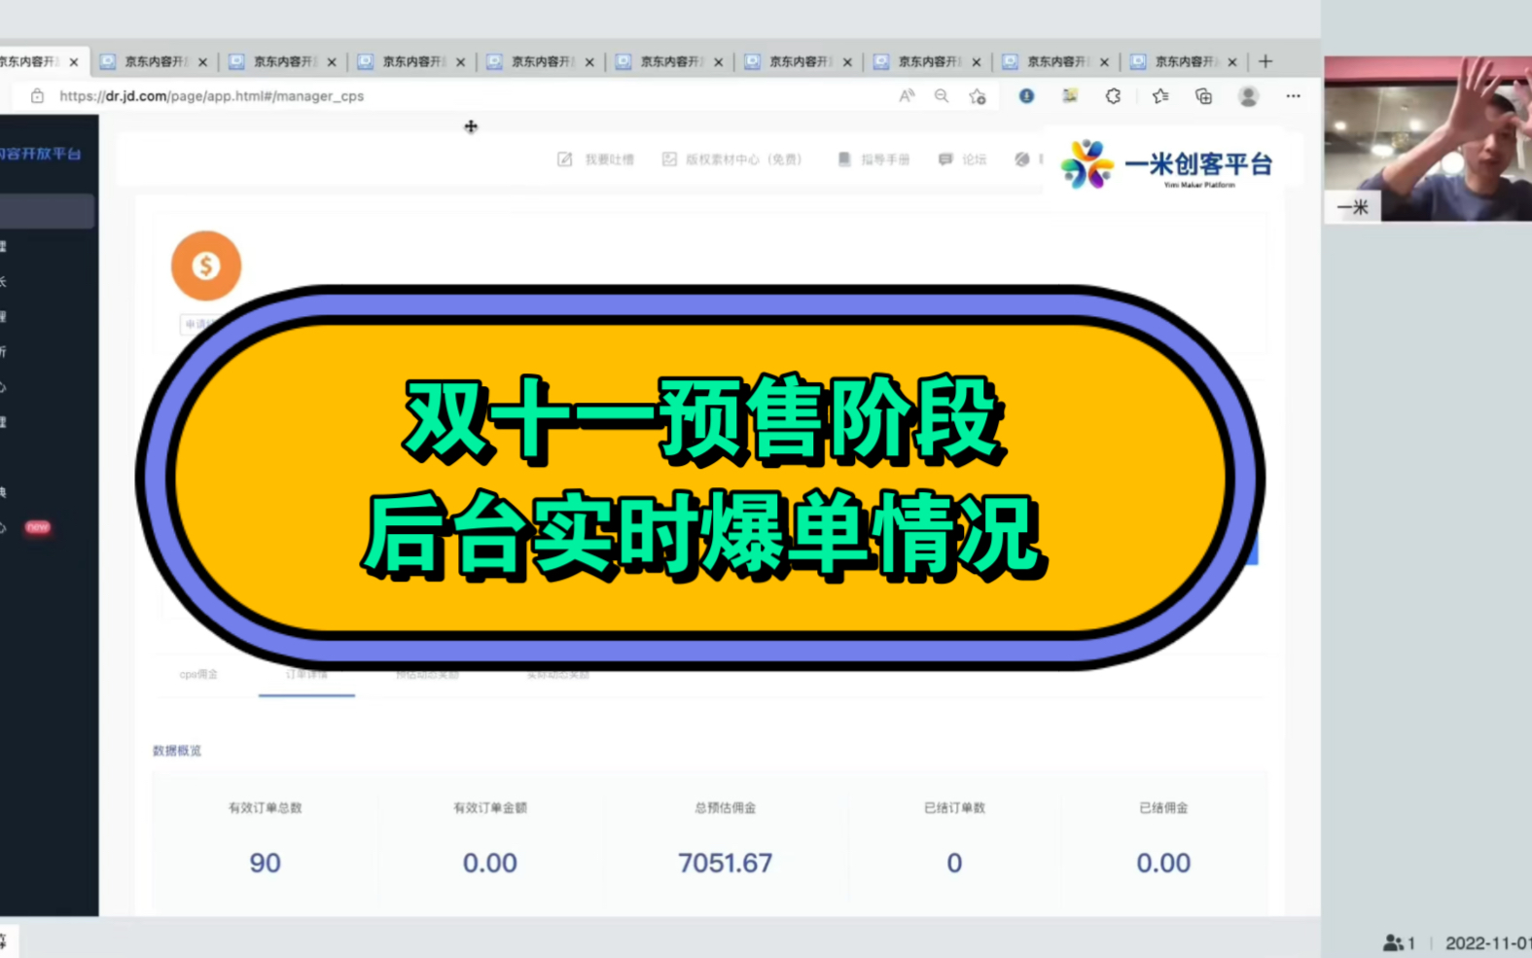
Task: Click the zoom magnifier icon in the address bar
Action: (942, 96)
